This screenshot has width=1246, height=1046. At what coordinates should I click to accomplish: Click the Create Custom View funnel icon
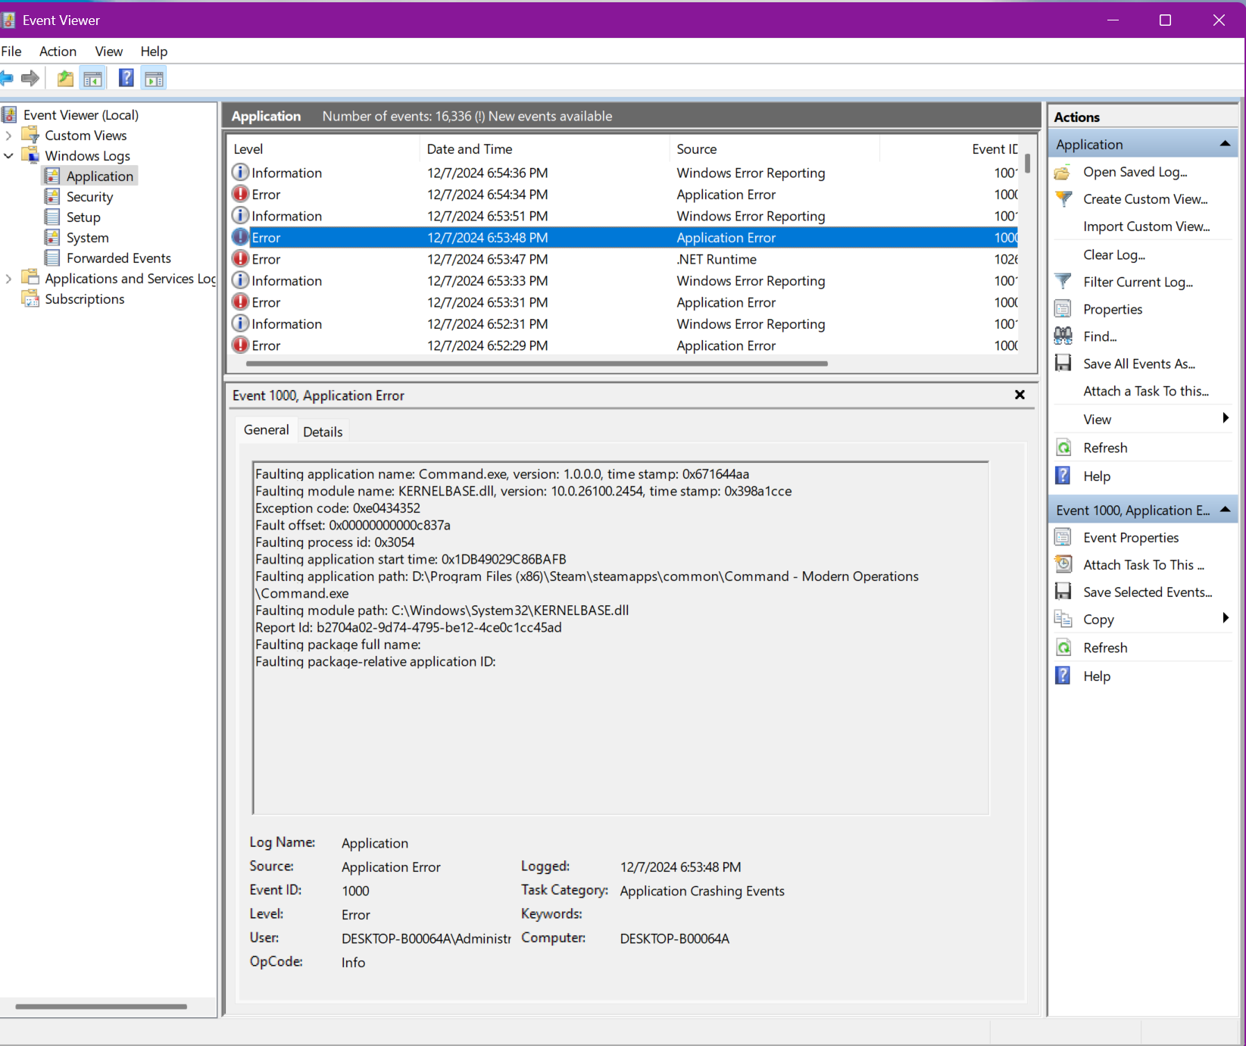click(1063, 199)
